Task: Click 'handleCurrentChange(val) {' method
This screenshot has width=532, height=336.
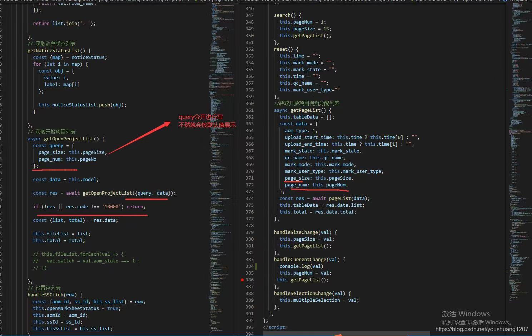Action: coord(309,260)
